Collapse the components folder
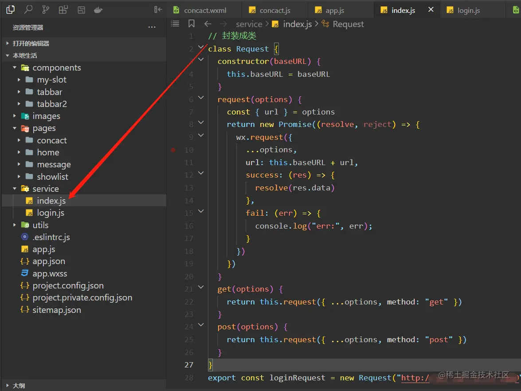 83,67
